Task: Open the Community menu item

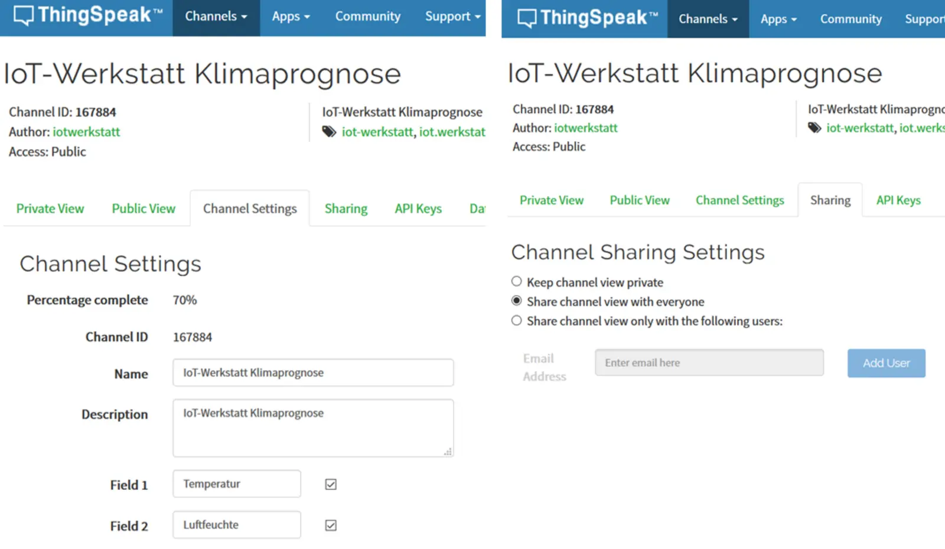Action: click(367, 17)
